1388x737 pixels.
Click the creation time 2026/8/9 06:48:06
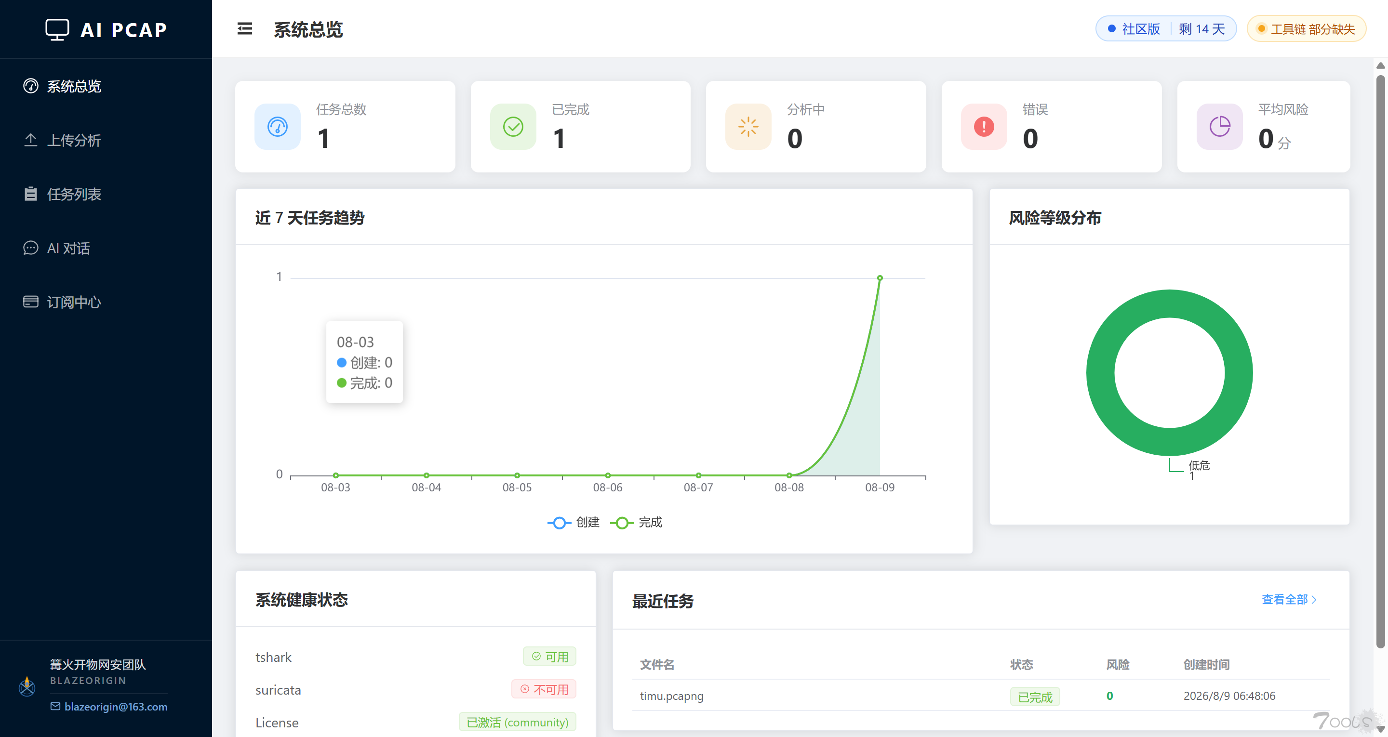pos(1229,696)
